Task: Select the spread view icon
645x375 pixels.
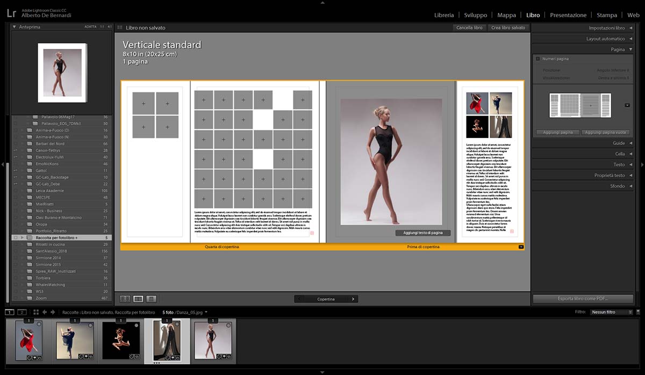Action: click(x=138, y=299)
